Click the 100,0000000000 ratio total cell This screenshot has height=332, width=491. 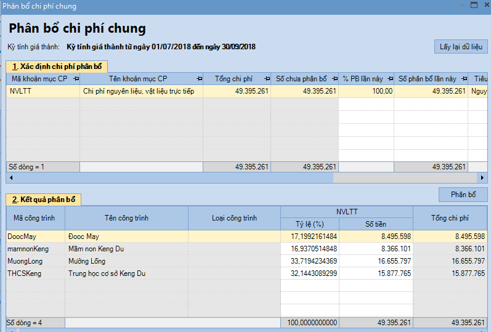tap(310, 323)
